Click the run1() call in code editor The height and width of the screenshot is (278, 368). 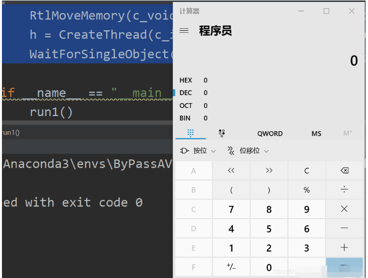tap(51, 112)
